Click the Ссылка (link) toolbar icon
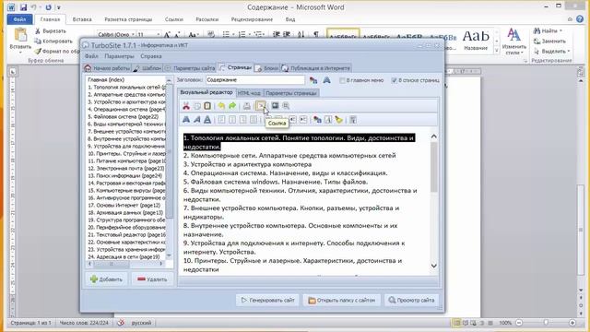The image size is (590, 332). tap(260, 106)
